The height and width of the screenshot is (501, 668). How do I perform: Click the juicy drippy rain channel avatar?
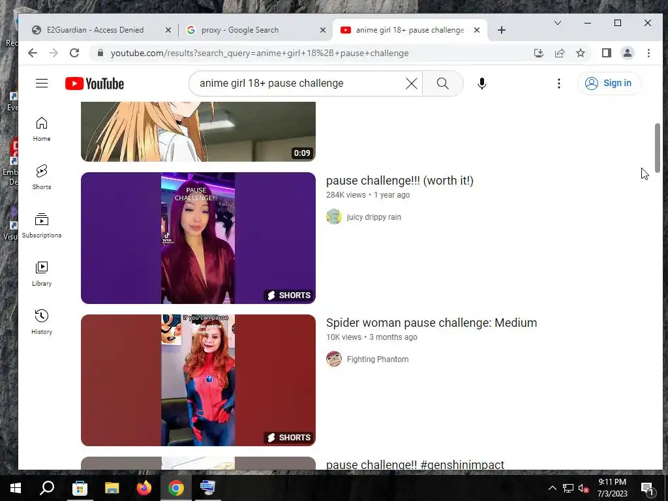[334, 217]
